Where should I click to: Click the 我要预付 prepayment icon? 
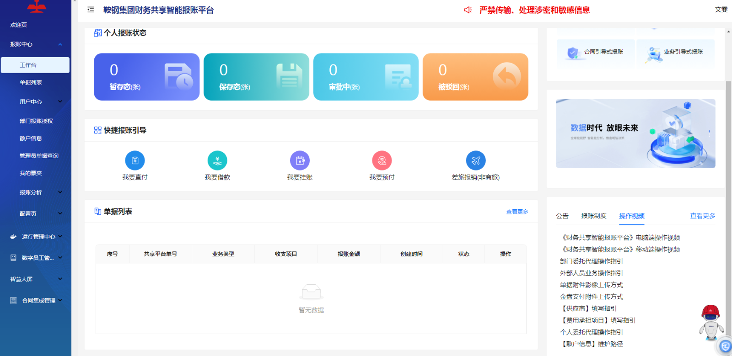click(382, 160)
